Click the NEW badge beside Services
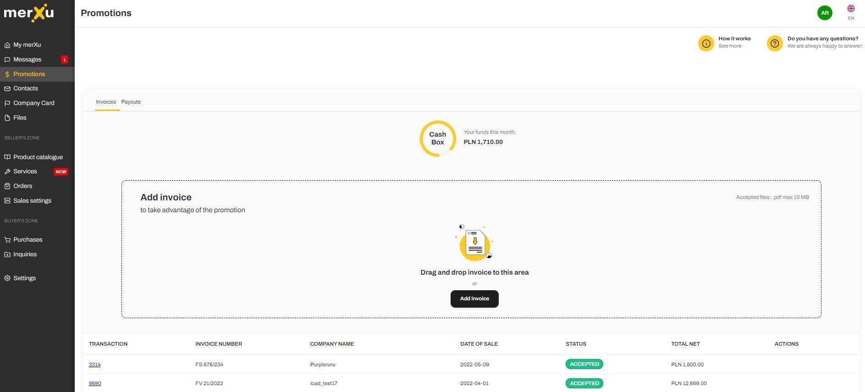This screenshot has width=865, height=392. (61, 171)
